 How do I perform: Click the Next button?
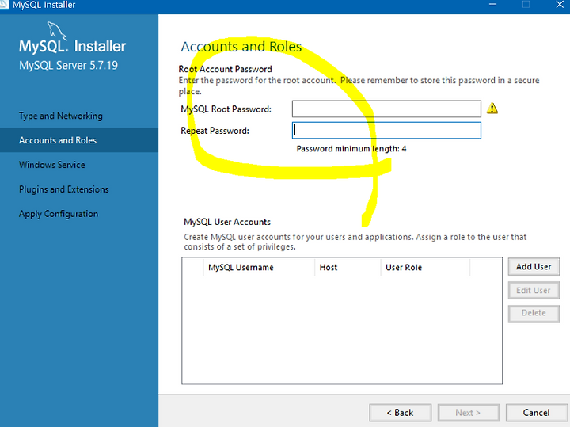[468, 413]
